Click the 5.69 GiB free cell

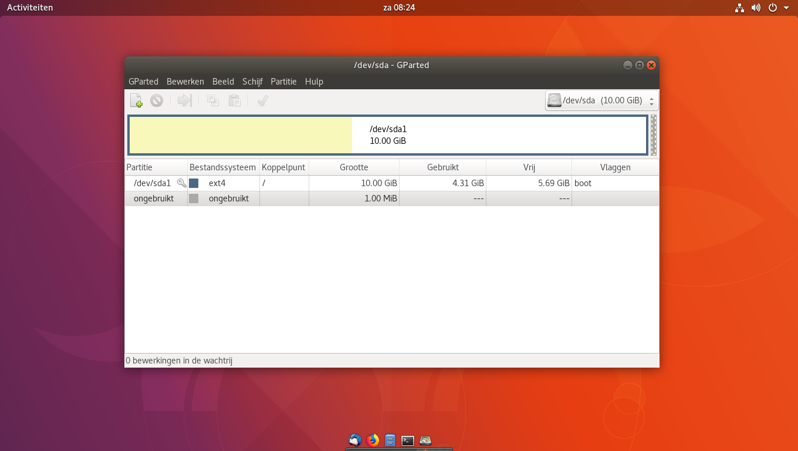tap(529, 183)
